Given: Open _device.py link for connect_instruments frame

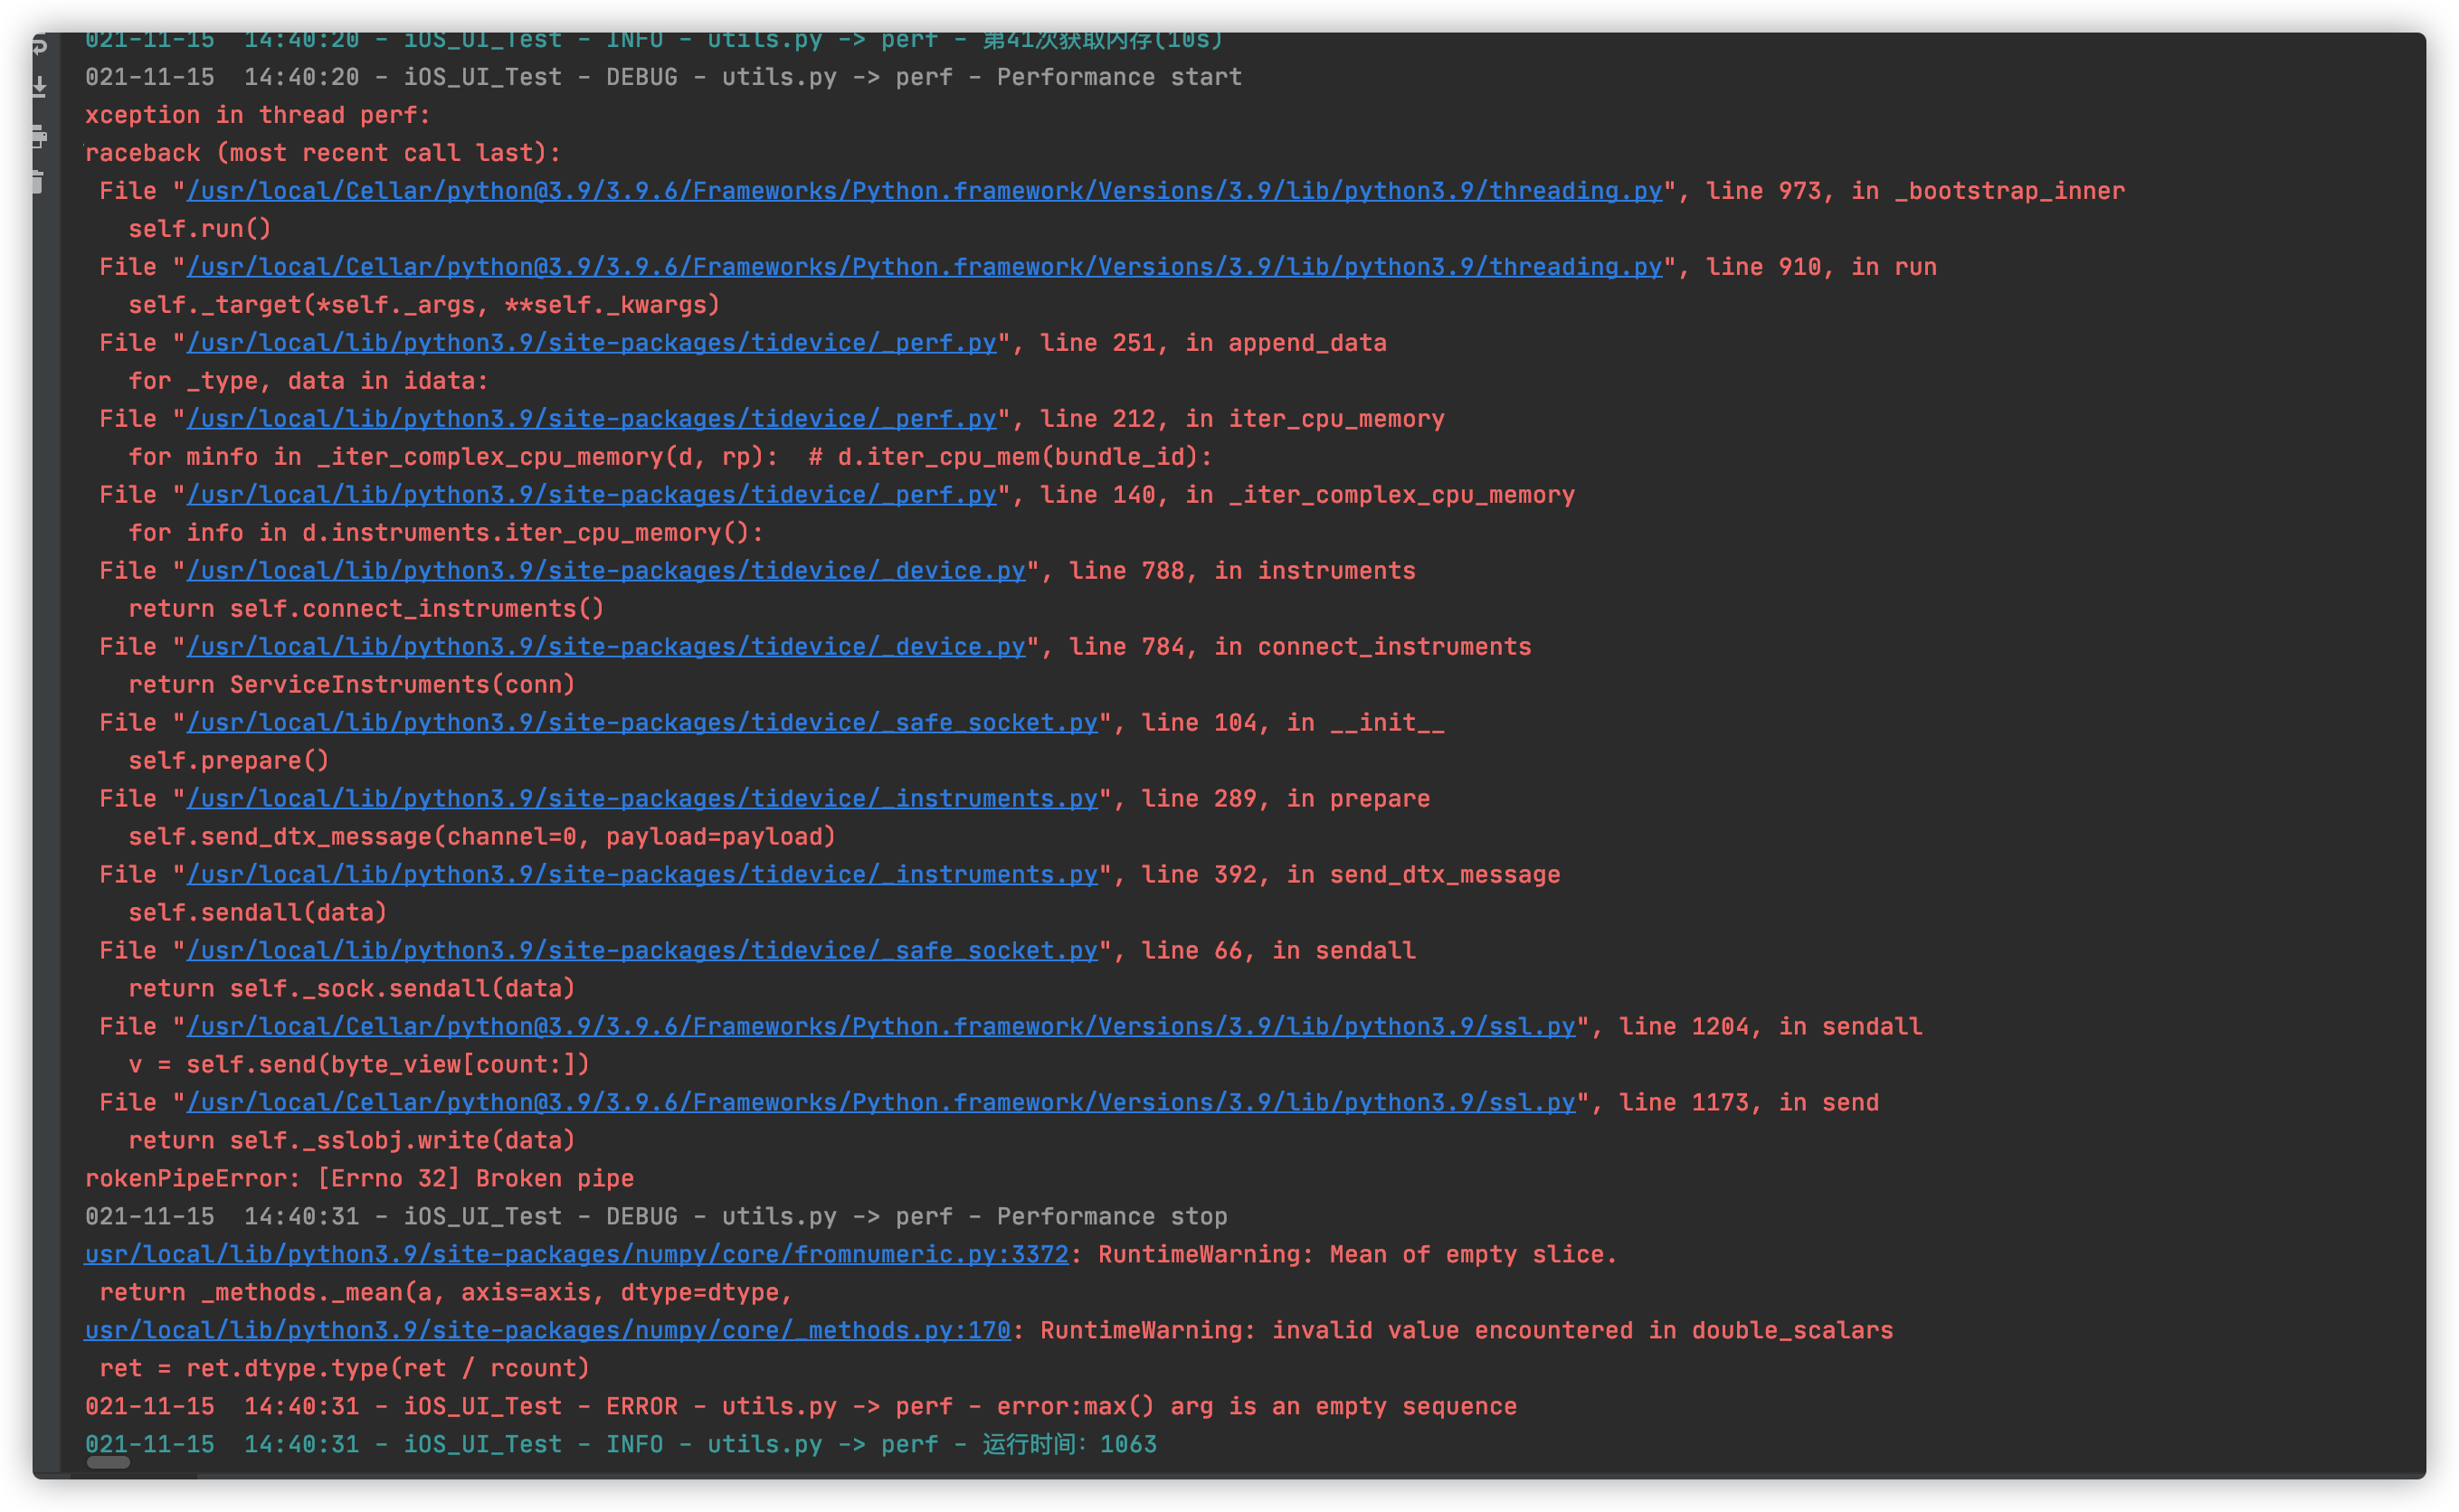Looking at the screenshot, I should click(605, 647).
